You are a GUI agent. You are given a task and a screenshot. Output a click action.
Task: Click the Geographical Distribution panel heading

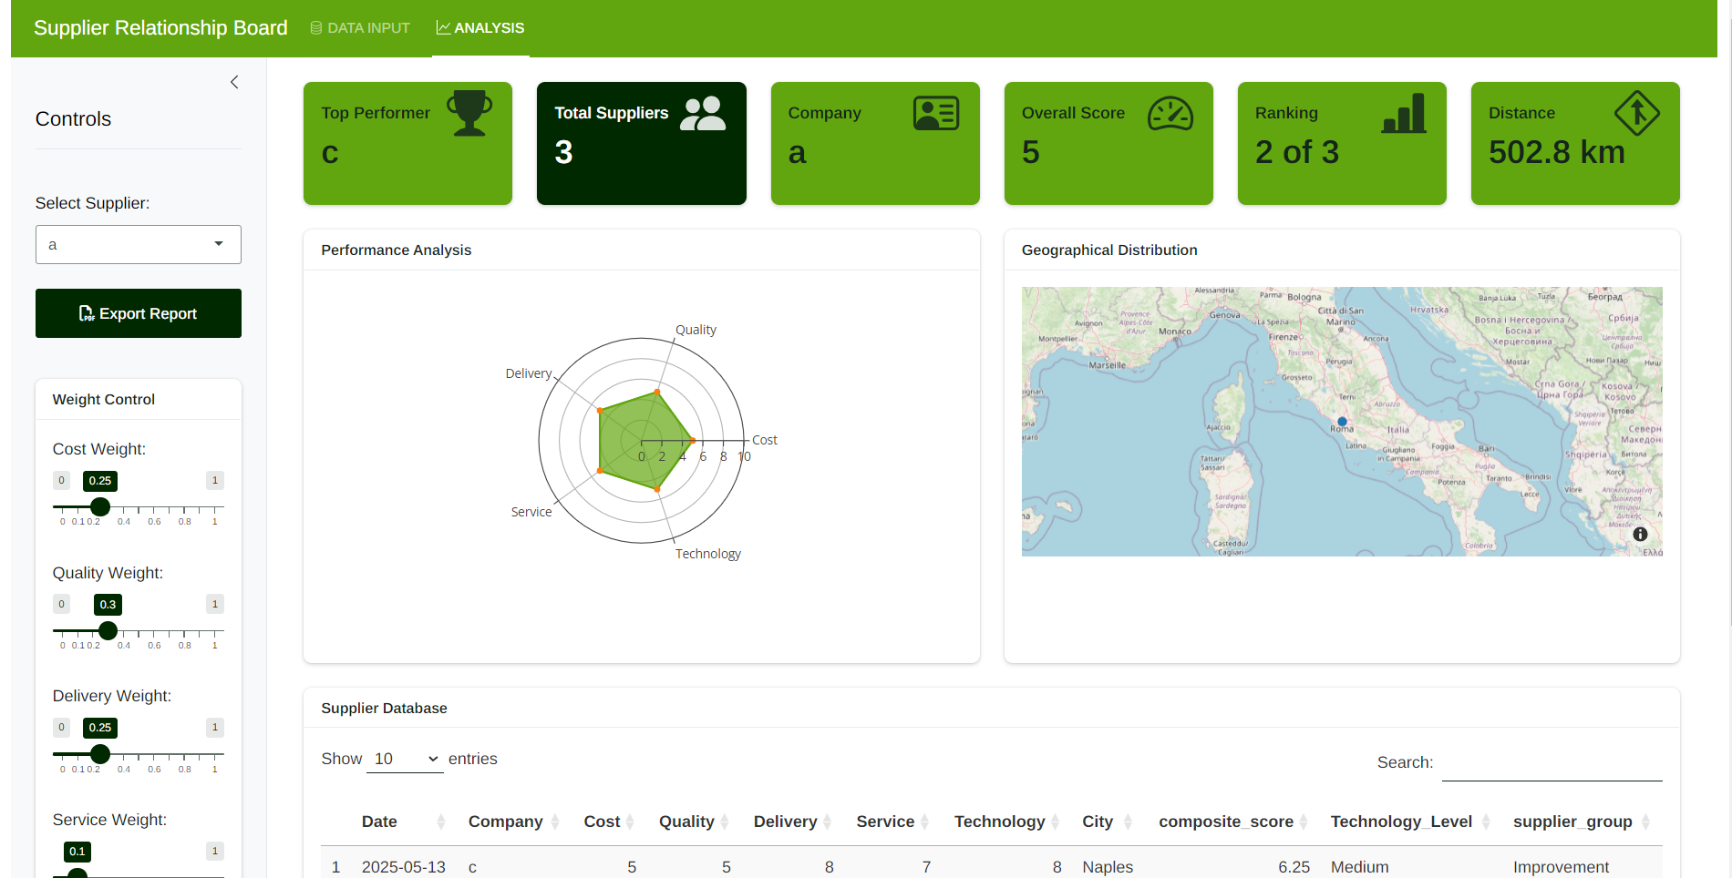click(1109, 250)
